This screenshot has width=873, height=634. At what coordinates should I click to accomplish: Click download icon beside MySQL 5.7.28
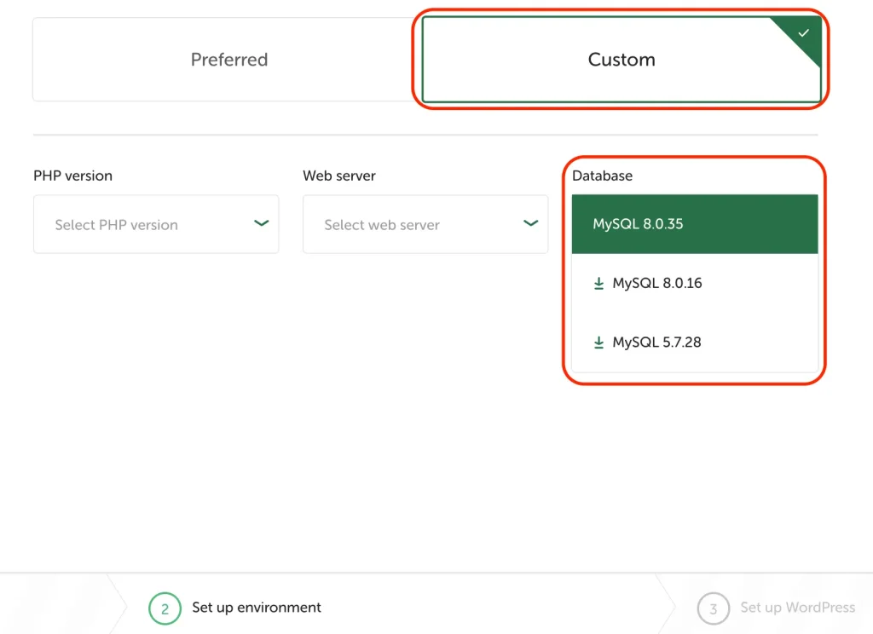coord(598,343)
